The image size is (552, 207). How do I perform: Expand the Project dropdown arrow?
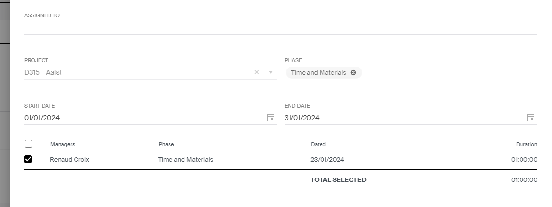point(271,72)
